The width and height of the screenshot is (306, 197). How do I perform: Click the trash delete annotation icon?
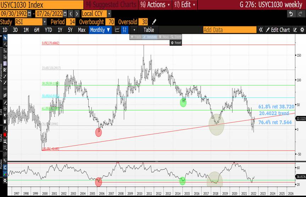(5, 122)
